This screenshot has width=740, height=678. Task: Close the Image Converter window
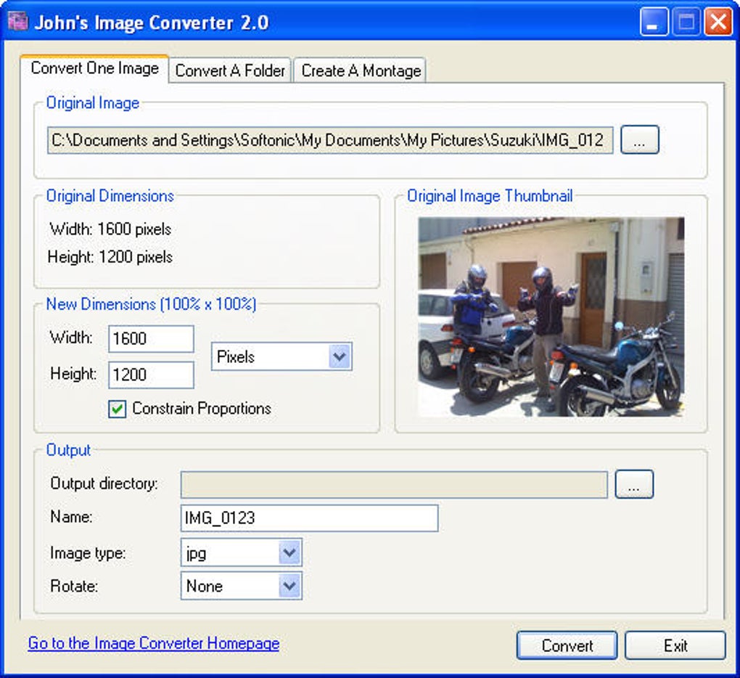pos(718,23)
